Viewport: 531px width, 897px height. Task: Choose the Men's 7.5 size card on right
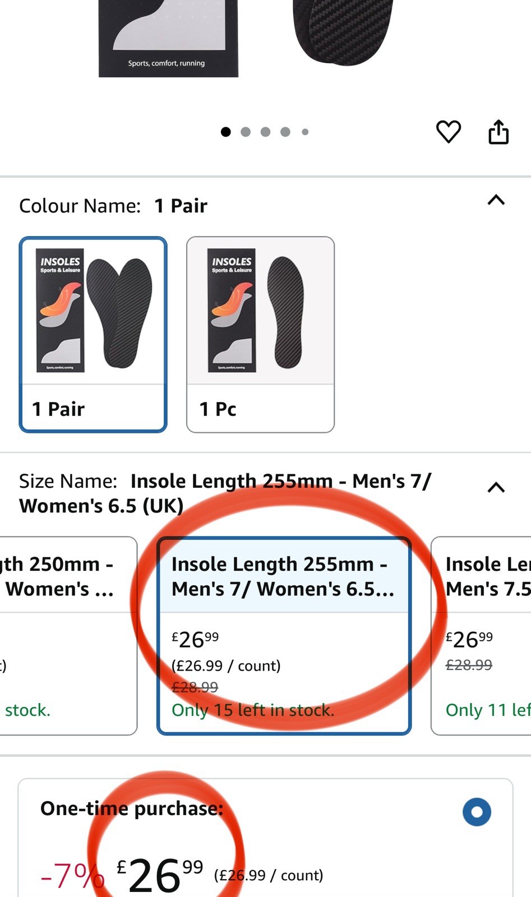[482, 635]
